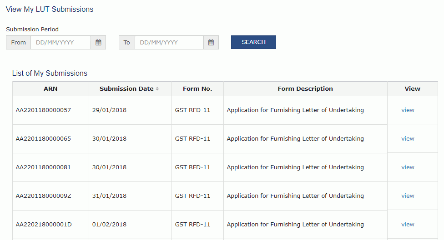
Task: Click the Form No. column header
Action: point(197,88)
